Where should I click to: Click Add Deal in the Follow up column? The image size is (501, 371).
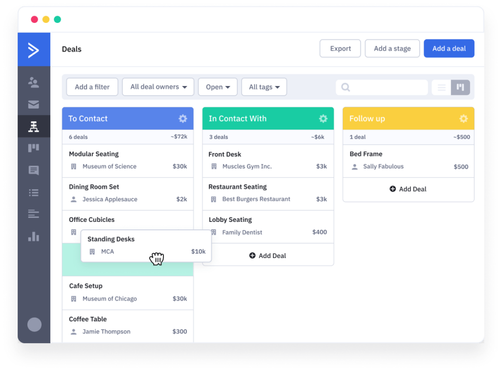[x=408, y=190]
